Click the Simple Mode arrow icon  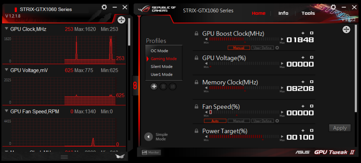click(148, 137)
